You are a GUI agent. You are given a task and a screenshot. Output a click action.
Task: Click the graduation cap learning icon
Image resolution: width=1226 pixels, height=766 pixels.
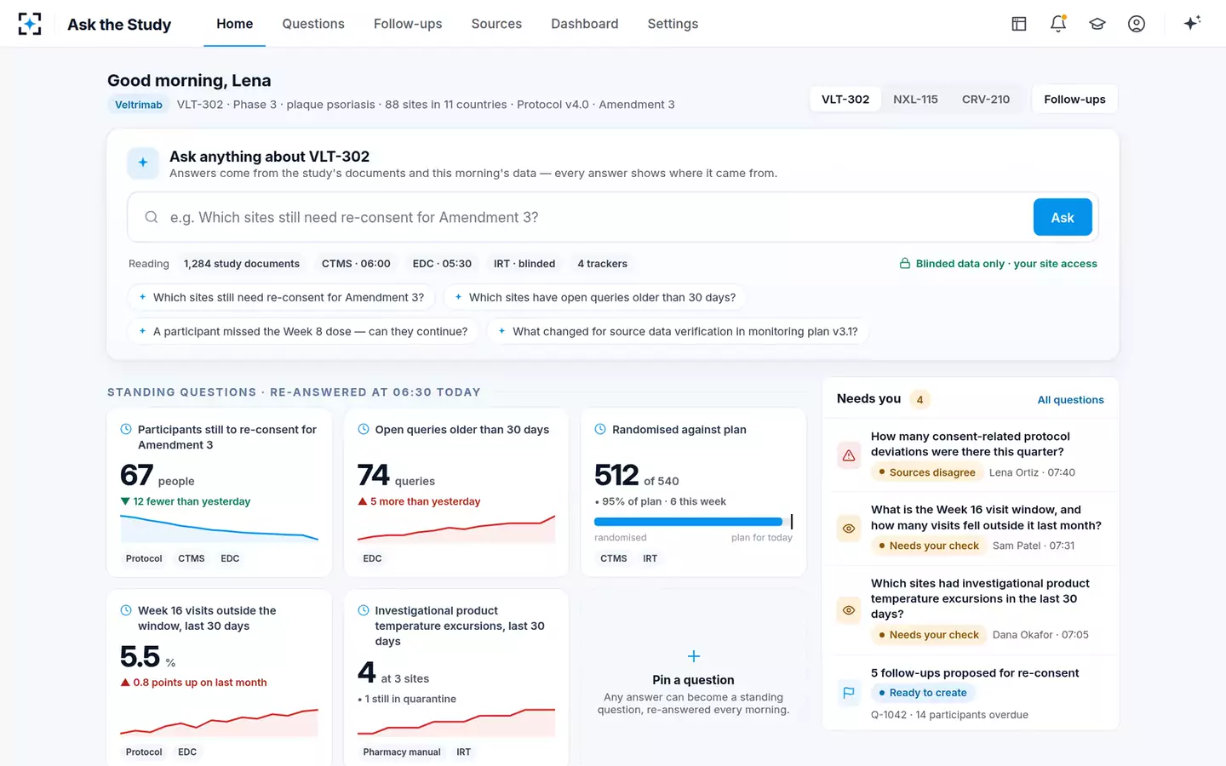(x=1097, y=24)
